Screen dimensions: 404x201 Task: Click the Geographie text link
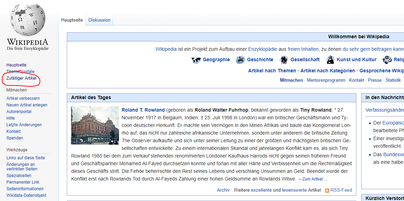tap(216, 60)
